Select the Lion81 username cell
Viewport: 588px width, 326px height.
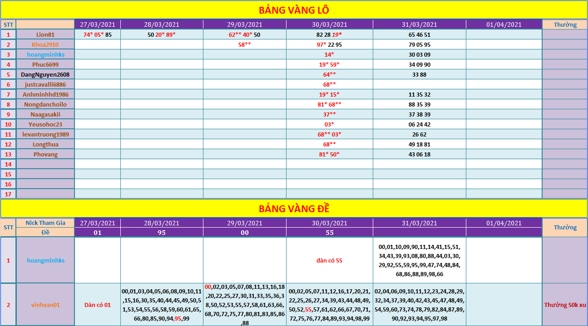pyautogui.click(x=45, y=34)
